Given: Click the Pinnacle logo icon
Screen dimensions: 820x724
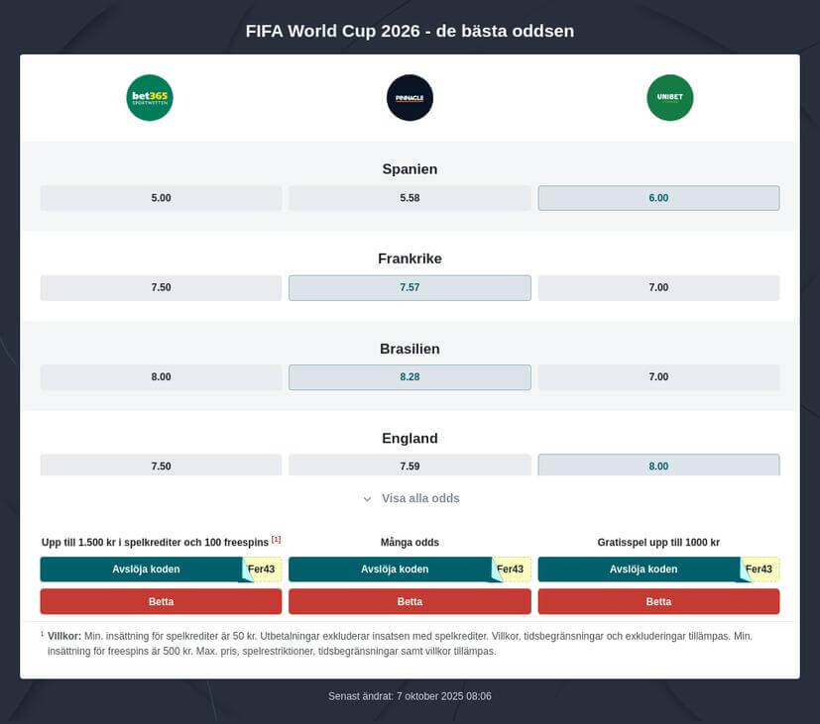Looking at the screenshot, I should click(x=410, y=98).
